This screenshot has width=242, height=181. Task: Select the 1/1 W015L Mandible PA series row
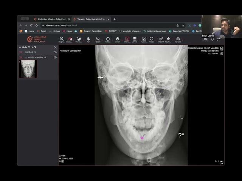[38, 57]
